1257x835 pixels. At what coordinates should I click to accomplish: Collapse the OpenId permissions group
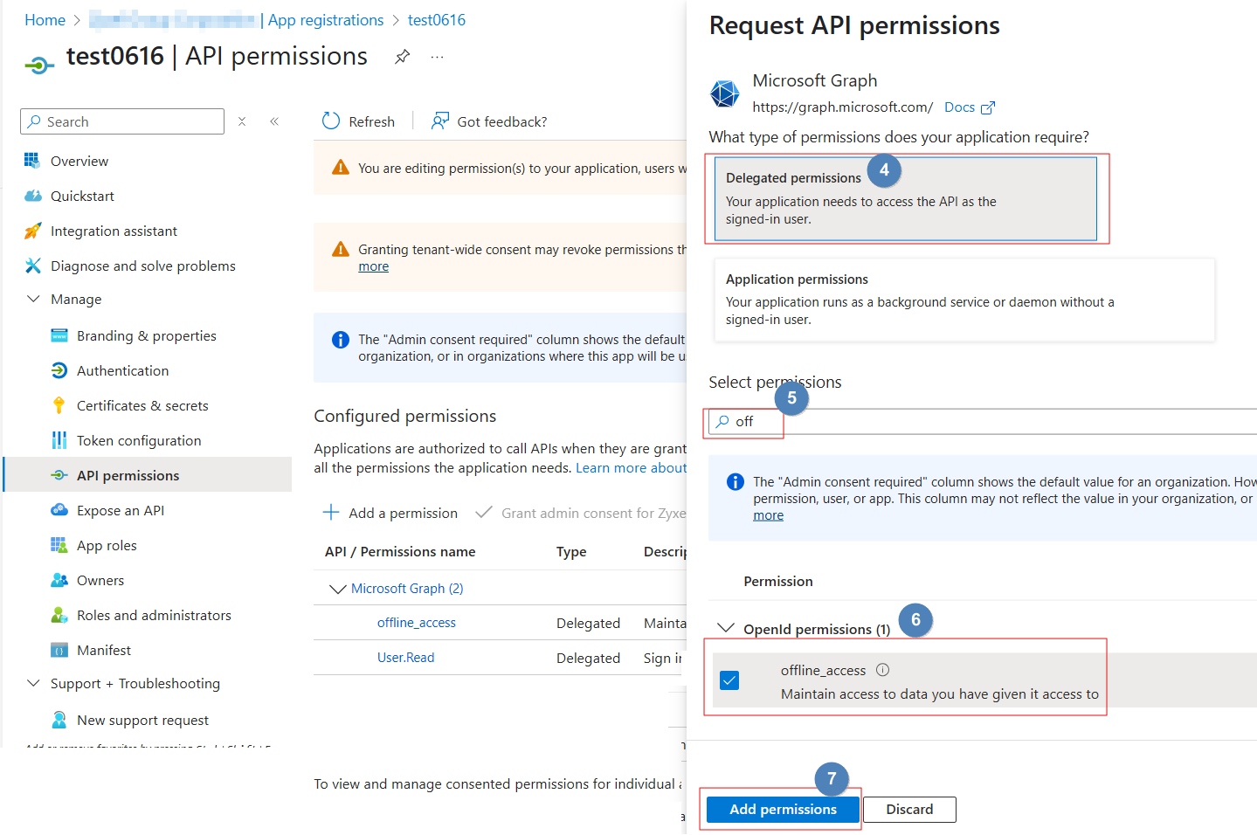[725, 628]
